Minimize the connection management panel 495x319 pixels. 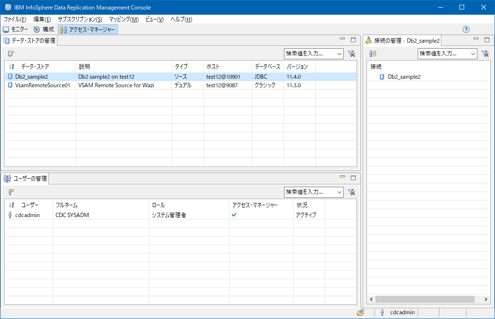click(x=476, y=39)
